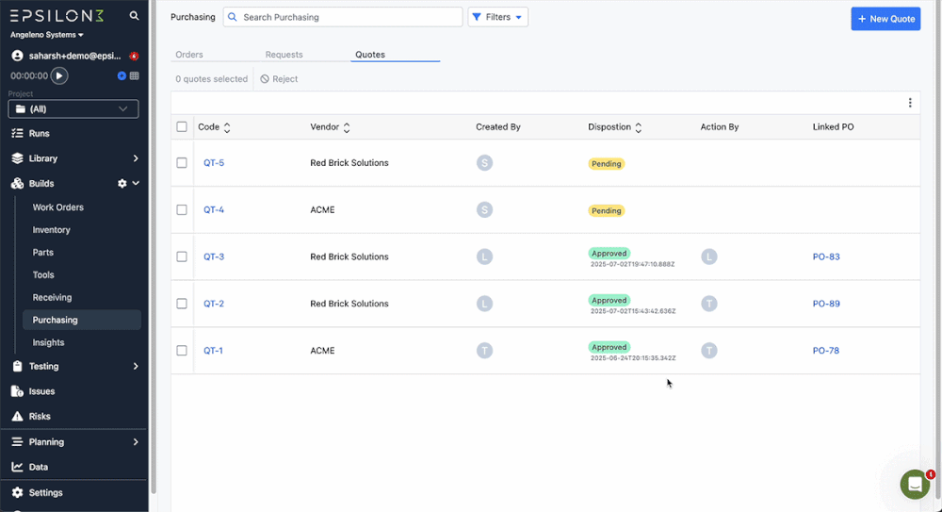Select the Quotes tab

pyautogui.click(x=370, y=54)
